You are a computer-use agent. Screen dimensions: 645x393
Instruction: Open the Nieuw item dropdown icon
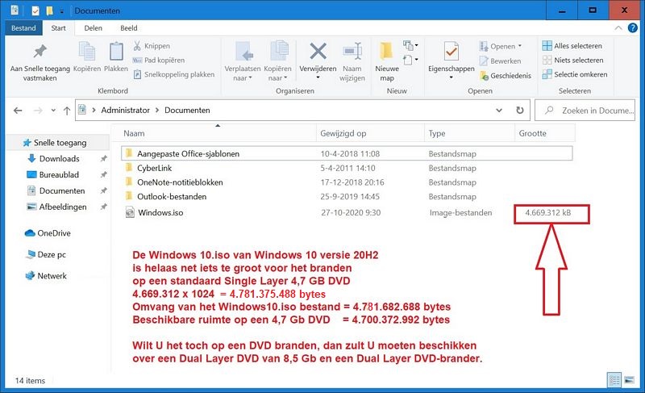point(410,45)
